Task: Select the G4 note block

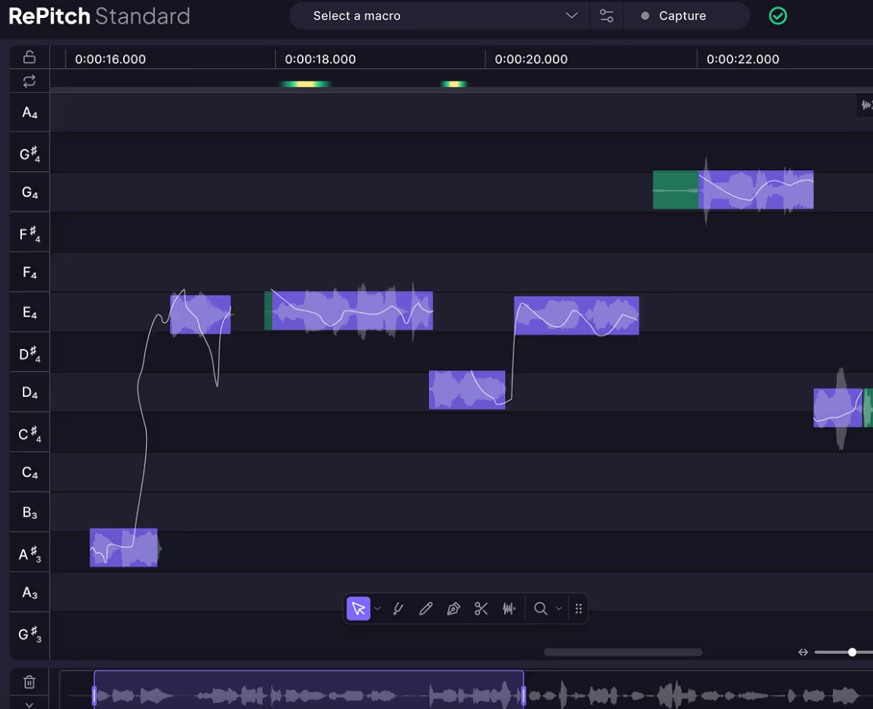Action: [x=755, y=190]
